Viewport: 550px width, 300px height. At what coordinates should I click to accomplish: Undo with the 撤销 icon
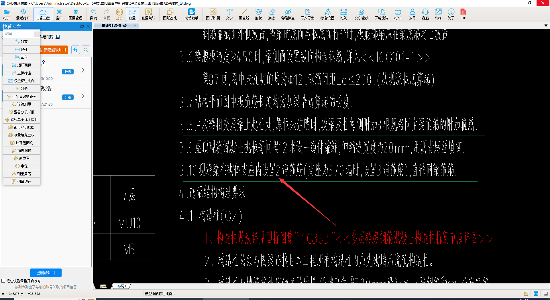(x=93, y=14)
